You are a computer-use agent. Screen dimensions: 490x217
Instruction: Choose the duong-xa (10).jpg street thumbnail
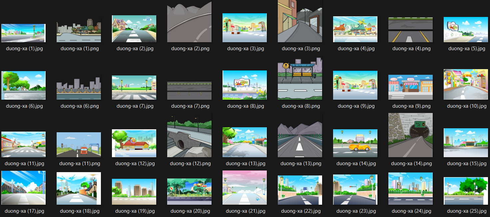(466, 84)
